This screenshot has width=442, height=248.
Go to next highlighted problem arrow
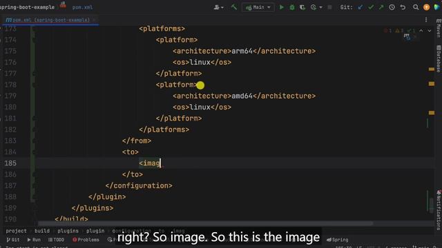point(430,30)
